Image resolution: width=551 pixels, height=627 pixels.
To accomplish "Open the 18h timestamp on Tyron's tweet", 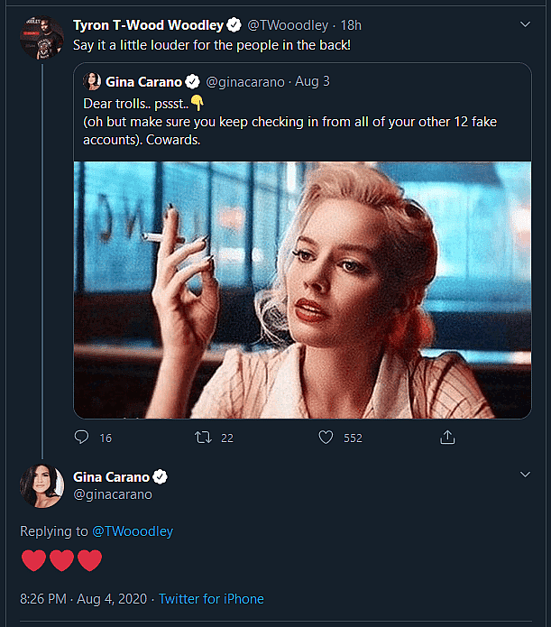I will [349, 25].
